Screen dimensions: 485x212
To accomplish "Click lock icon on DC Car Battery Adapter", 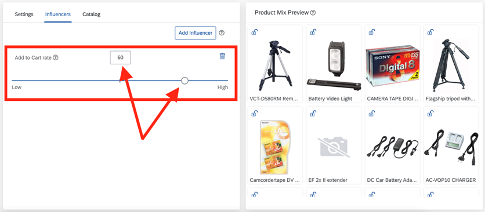I will point(371,114).
